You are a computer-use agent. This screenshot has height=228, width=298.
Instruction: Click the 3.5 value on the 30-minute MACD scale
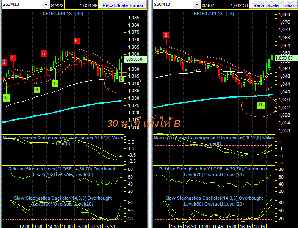pyautogui.click(x=131, y=142)
